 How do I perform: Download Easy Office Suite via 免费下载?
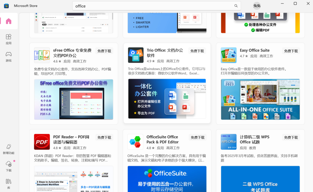point(291,51)
